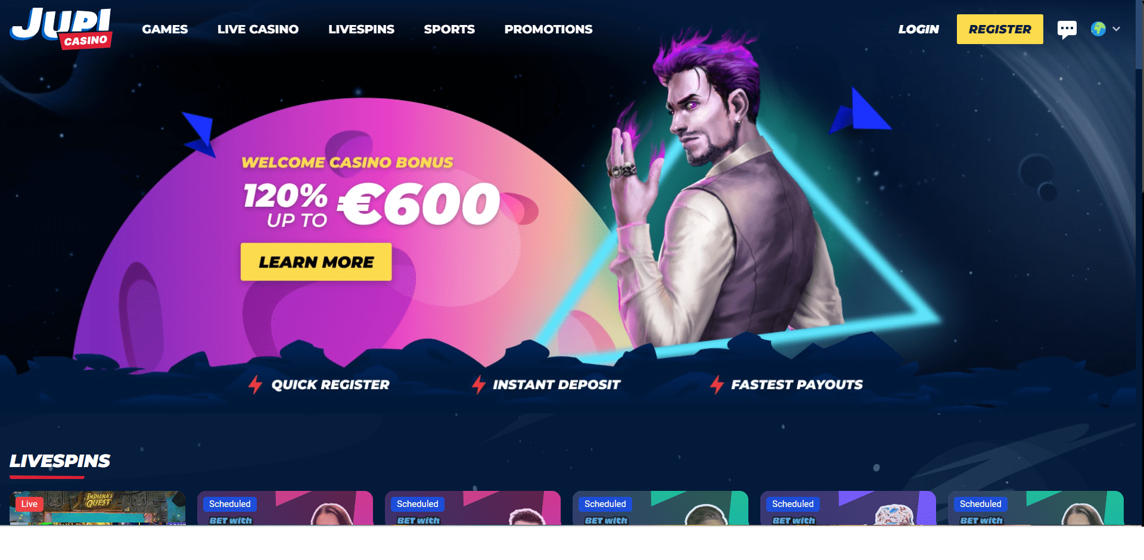This screenshot has width=1144, height=560.
Task: Click the Instant Deposit lightning bolt icon
Action: (x=478, y=385)
